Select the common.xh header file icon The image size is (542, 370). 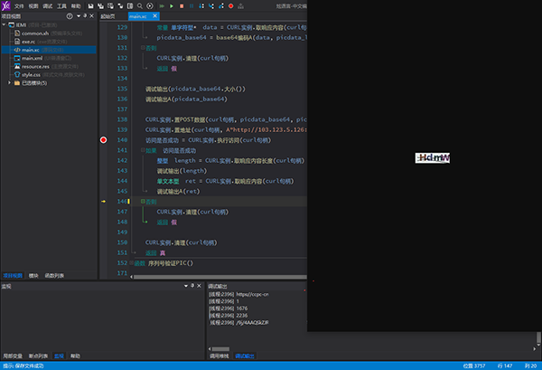tap(15, 33)
